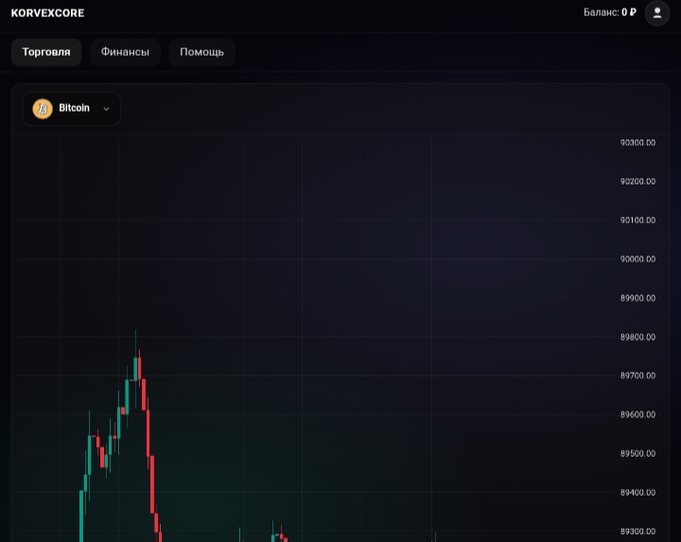Click the Баланс 0 ₽ indicator
The width and height of the screenshot is (681, 542).
pos(609,13)
